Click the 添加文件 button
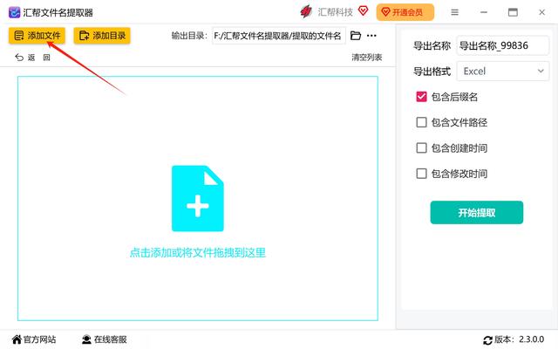 [37, 36]
